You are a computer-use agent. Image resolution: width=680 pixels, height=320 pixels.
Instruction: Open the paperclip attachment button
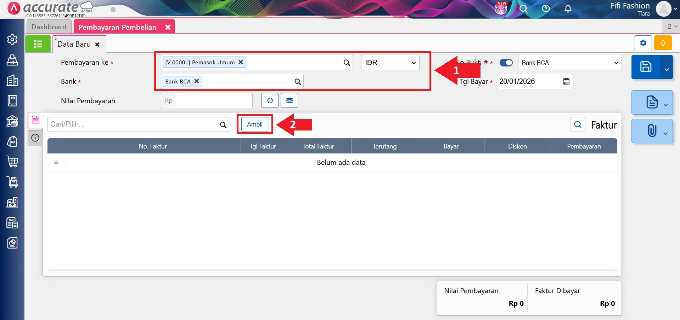pos(652,131)
